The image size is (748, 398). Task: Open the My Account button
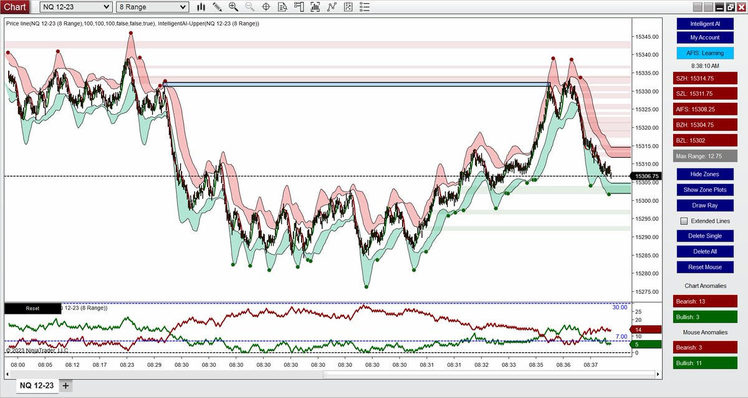[x=705, y=37]
